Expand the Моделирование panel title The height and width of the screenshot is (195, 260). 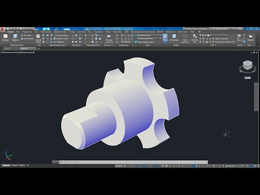(x=17, y=45)
